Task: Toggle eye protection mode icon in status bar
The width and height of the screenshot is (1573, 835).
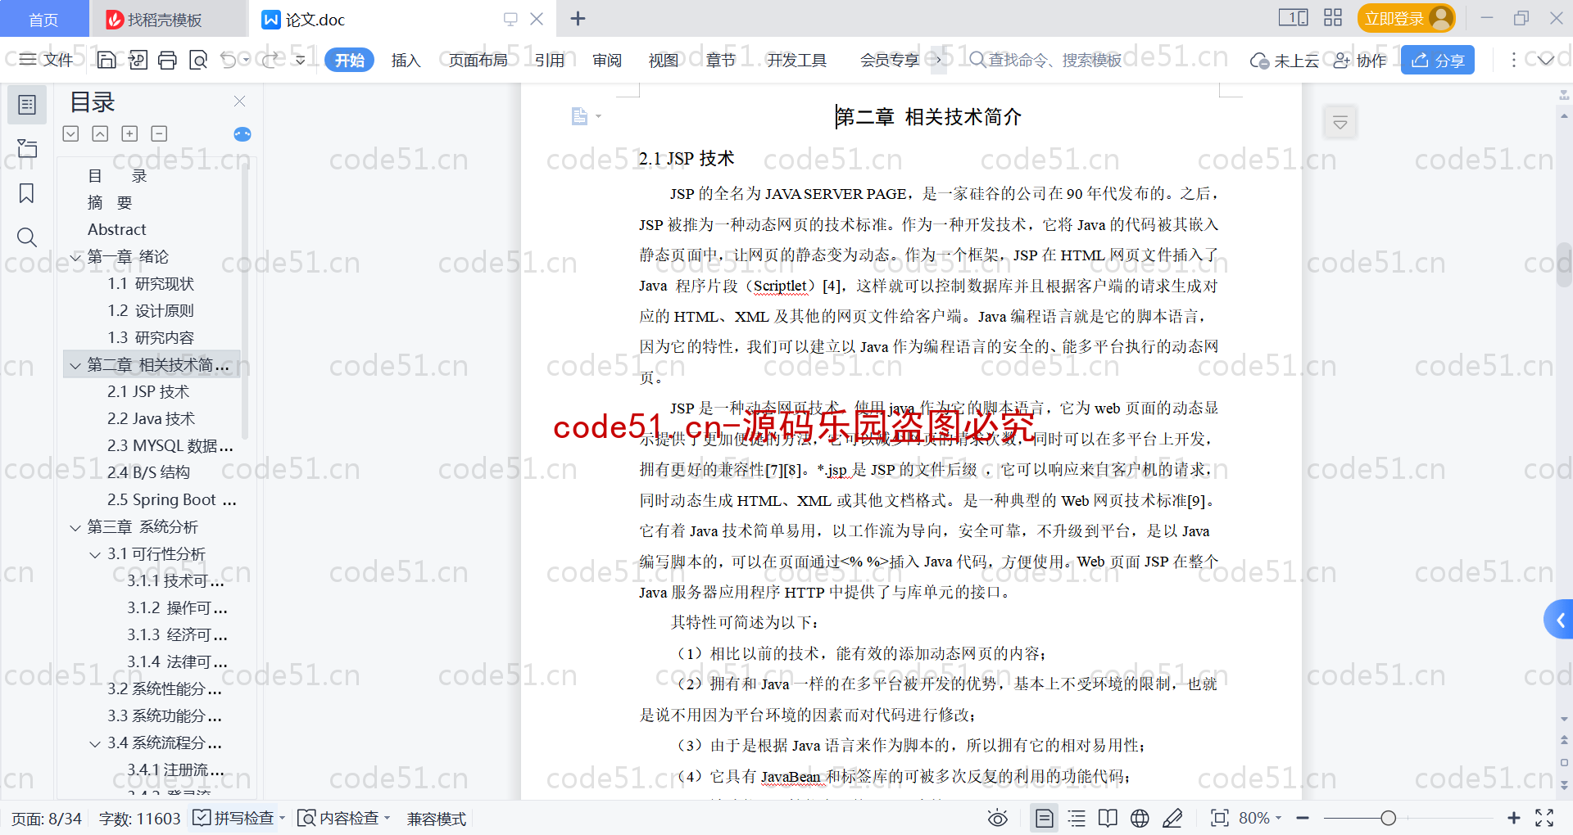Action: pos(997,818)
